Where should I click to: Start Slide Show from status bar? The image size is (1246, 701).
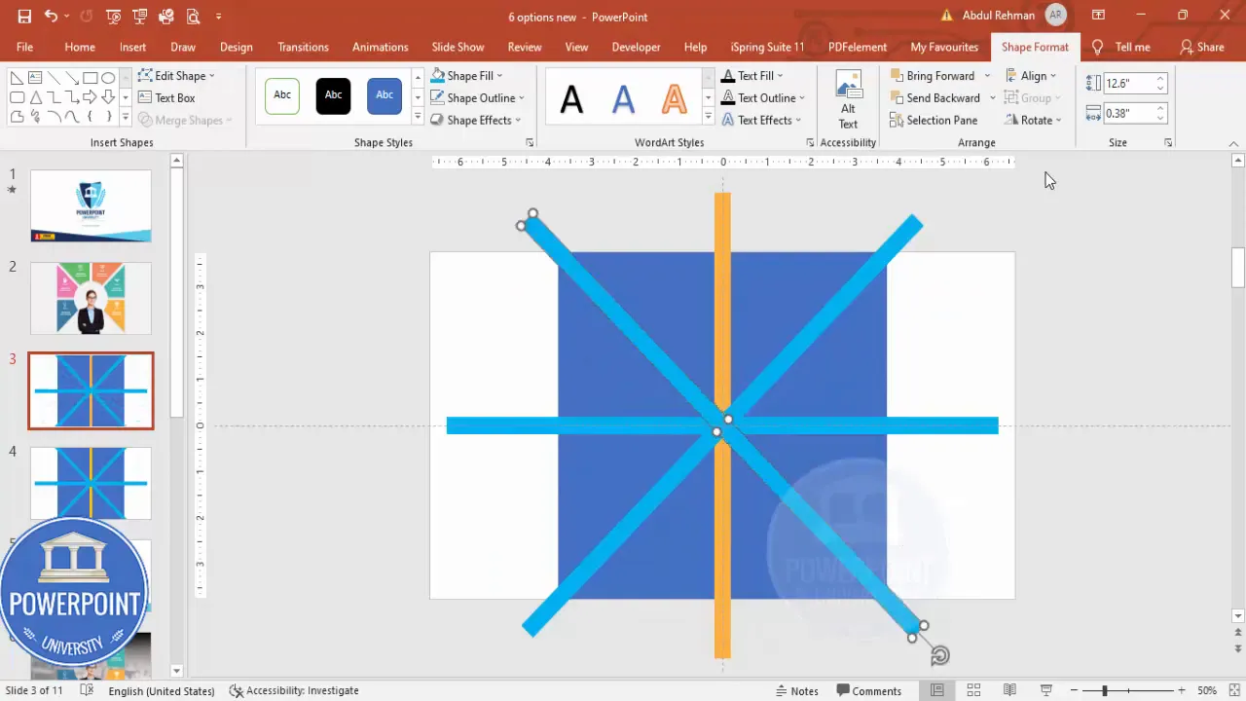pyautogui.click(x=1045, y=690)
